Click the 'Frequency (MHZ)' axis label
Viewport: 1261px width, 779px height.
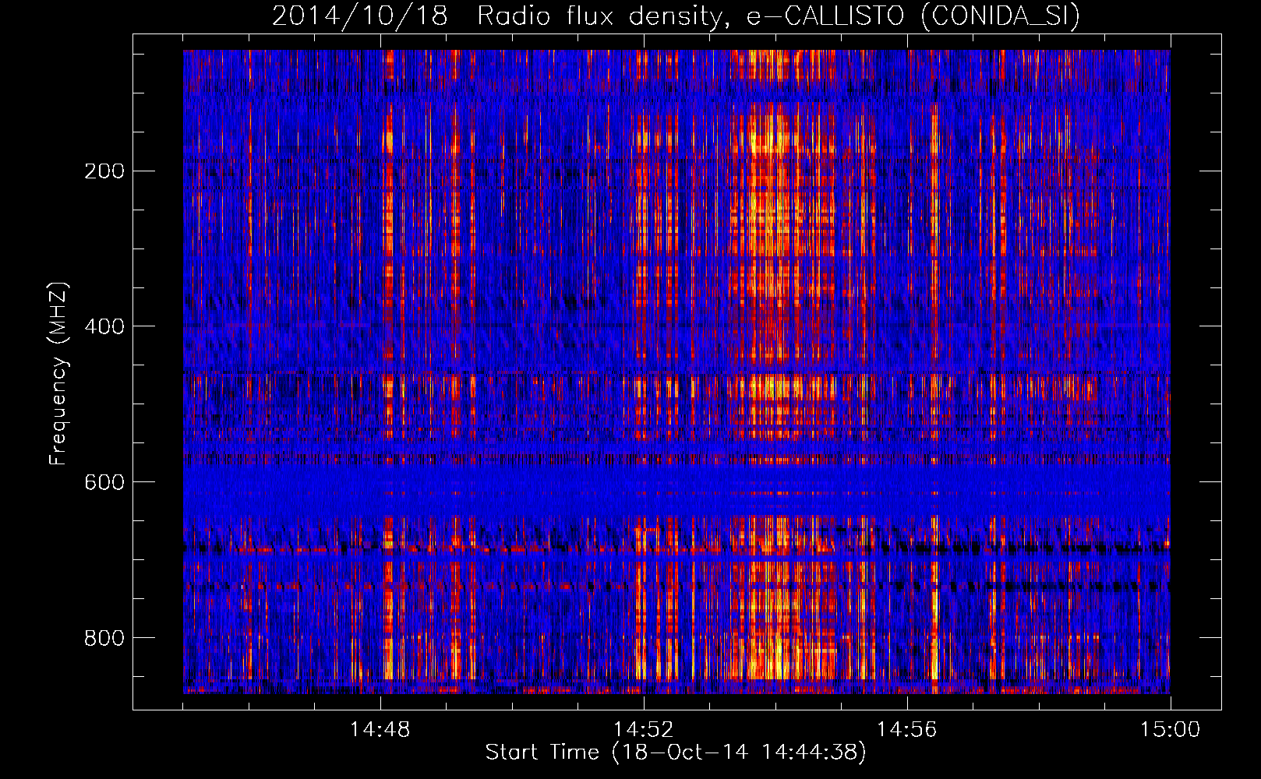58,373
